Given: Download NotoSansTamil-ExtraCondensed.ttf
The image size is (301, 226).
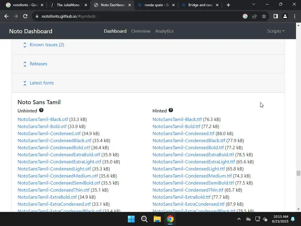Looking at the screenshot, I should click(x=188, y=204).
